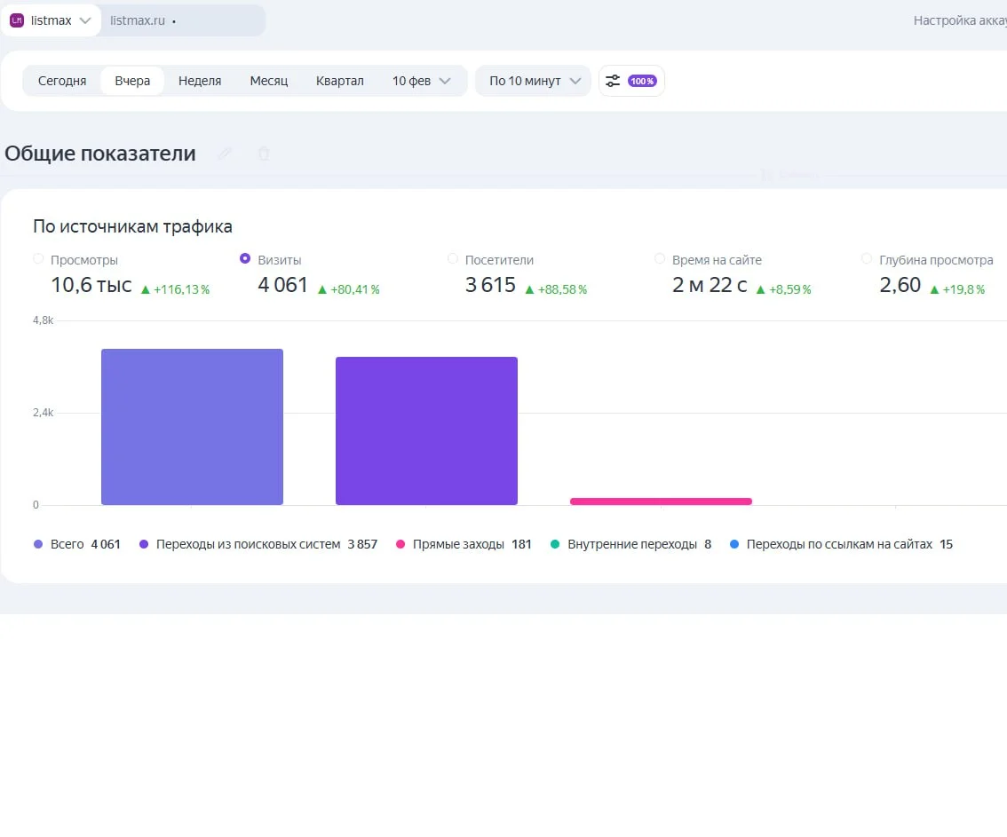Click the pencil edit icon beside Общие показатели

(226, 154)
